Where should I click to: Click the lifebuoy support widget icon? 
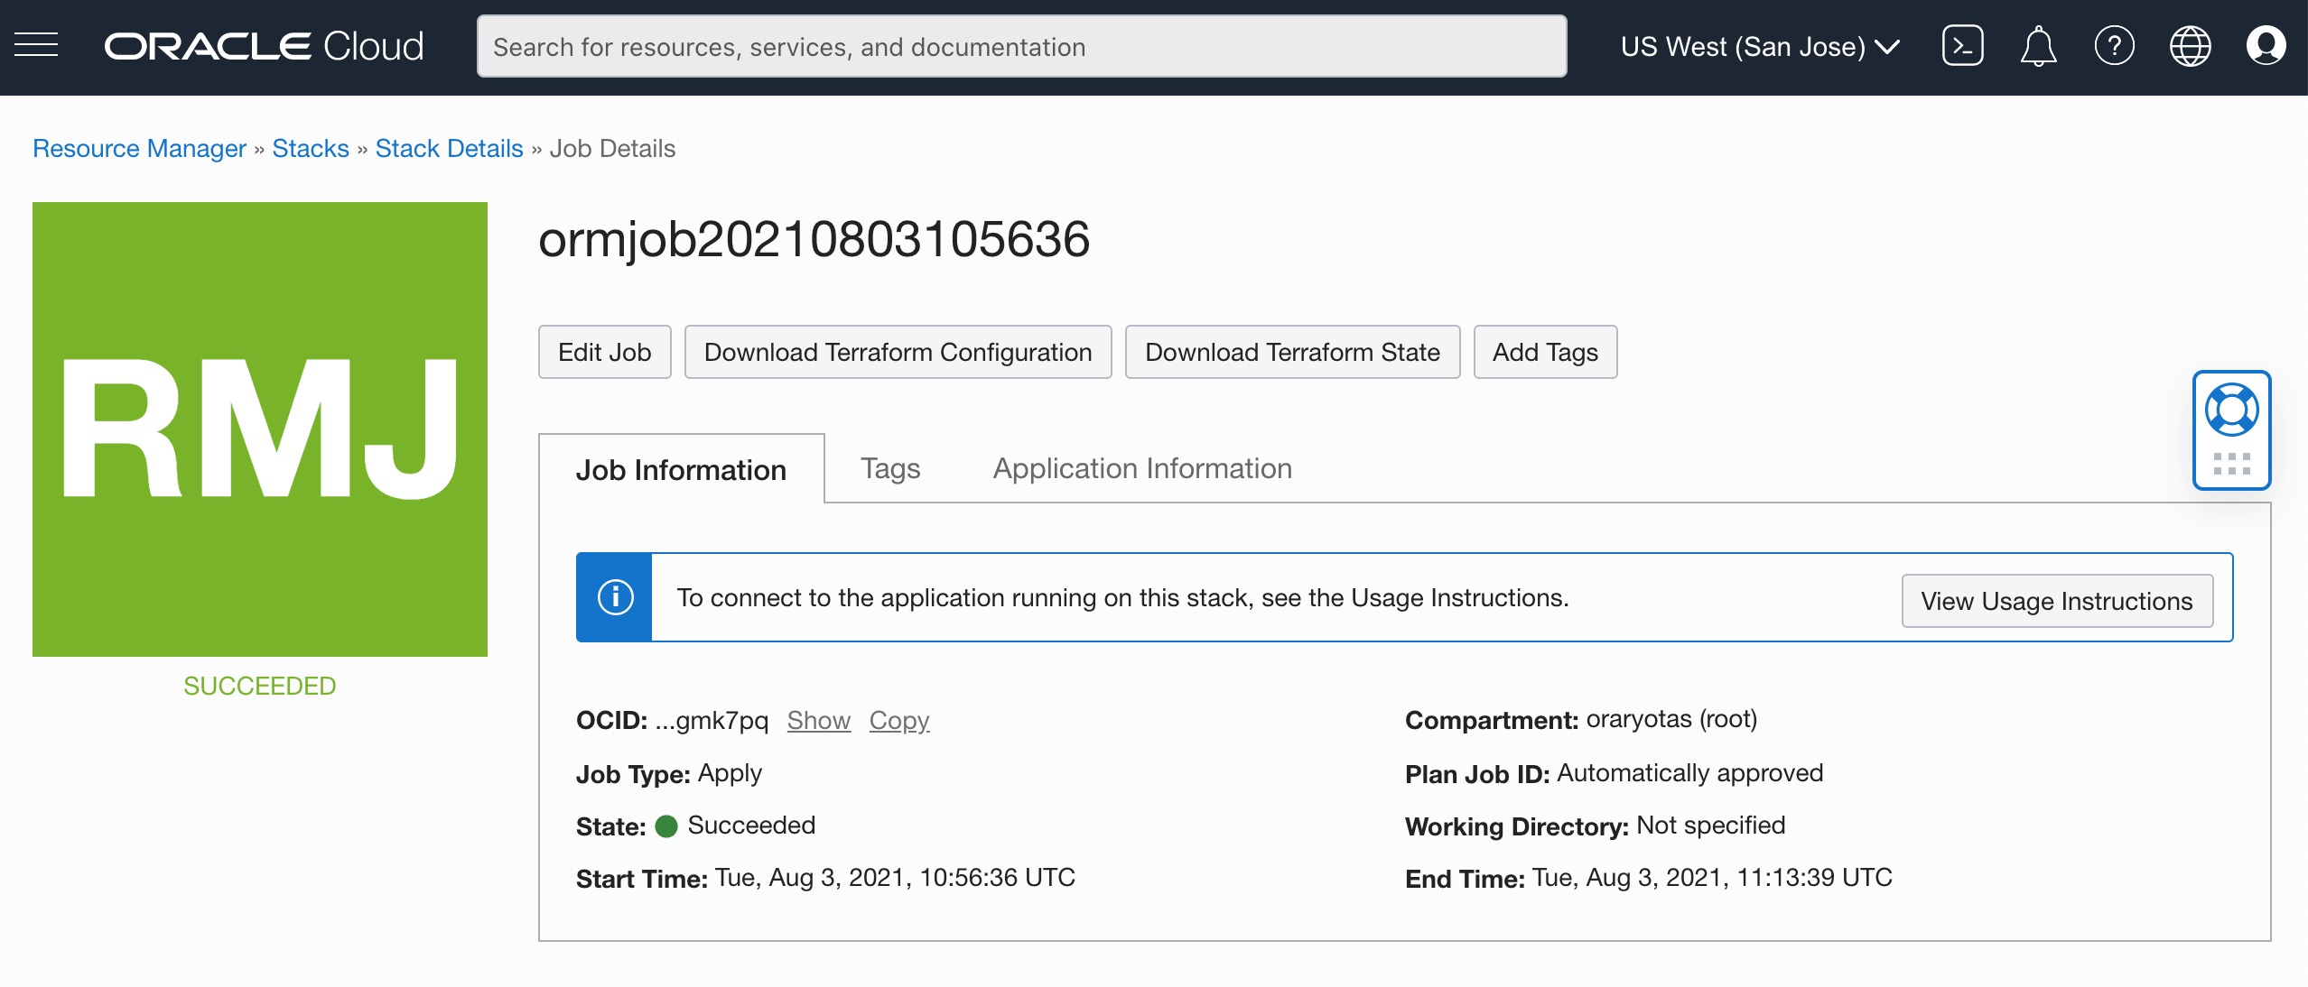pos(2231,410)
